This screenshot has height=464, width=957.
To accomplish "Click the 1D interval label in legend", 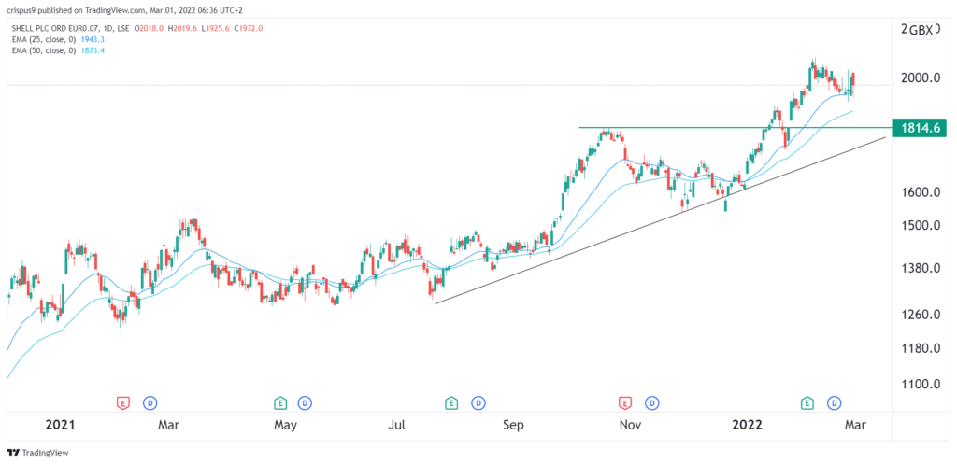I will click(x=107, y=28).
